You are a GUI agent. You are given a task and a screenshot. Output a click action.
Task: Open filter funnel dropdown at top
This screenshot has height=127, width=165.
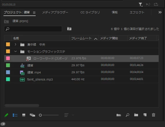coord(140,5)
